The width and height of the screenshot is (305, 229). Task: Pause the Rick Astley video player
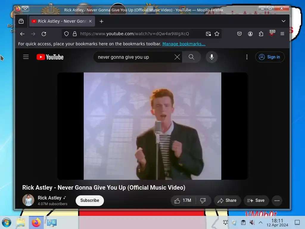pos(152,126)
